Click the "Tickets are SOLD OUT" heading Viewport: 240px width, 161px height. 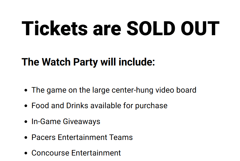pos(121,29)
